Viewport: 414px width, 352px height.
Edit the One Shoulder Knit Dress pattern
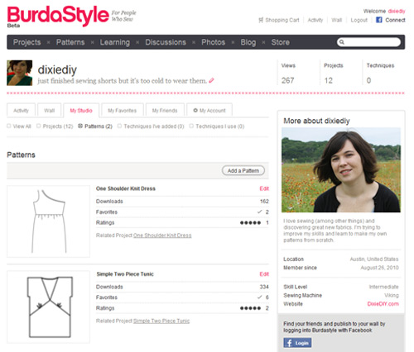click(264, 188)
